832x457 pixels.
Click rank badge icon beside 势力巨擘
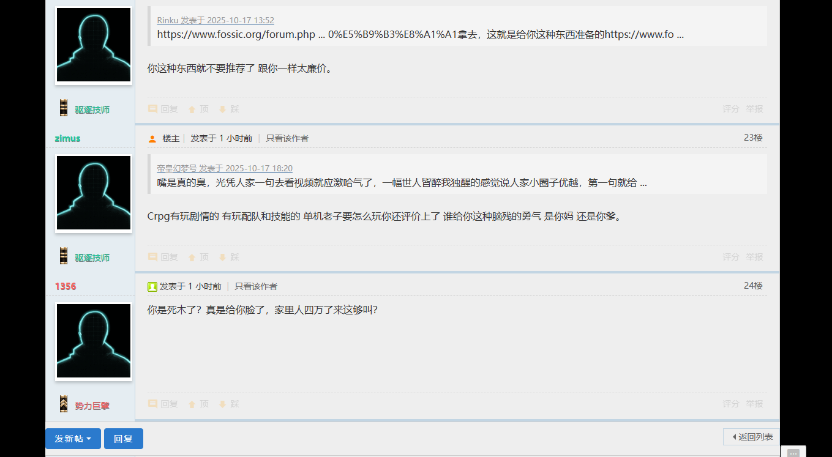point(64,405)
